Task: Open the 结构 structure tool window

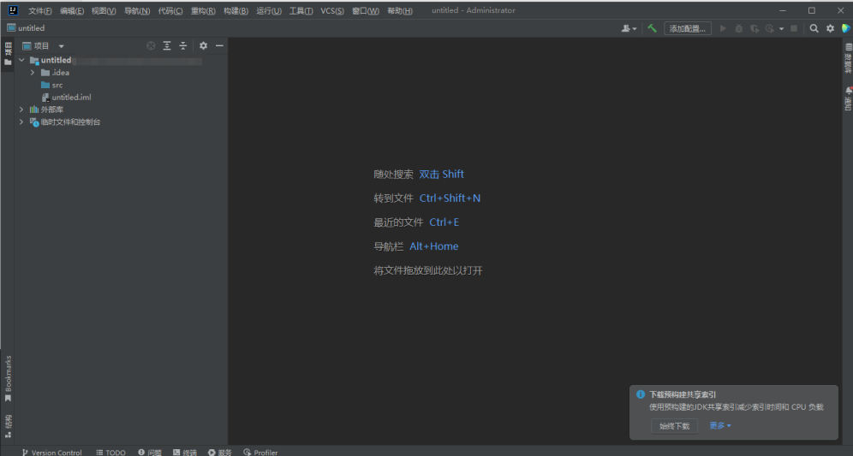Action: pyautogui.click(x=8, y=426)
